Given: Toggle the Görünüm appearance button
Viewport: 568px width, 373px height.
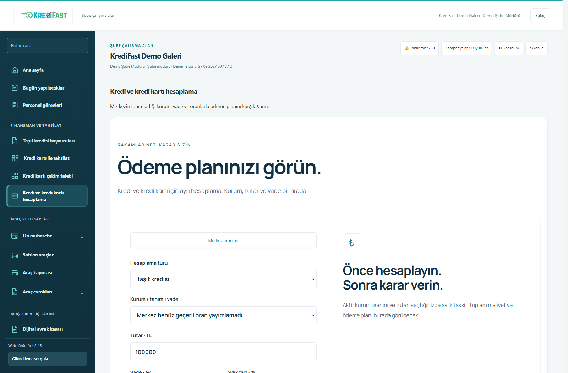Looking at the screenshot, I should click(508, 48).
